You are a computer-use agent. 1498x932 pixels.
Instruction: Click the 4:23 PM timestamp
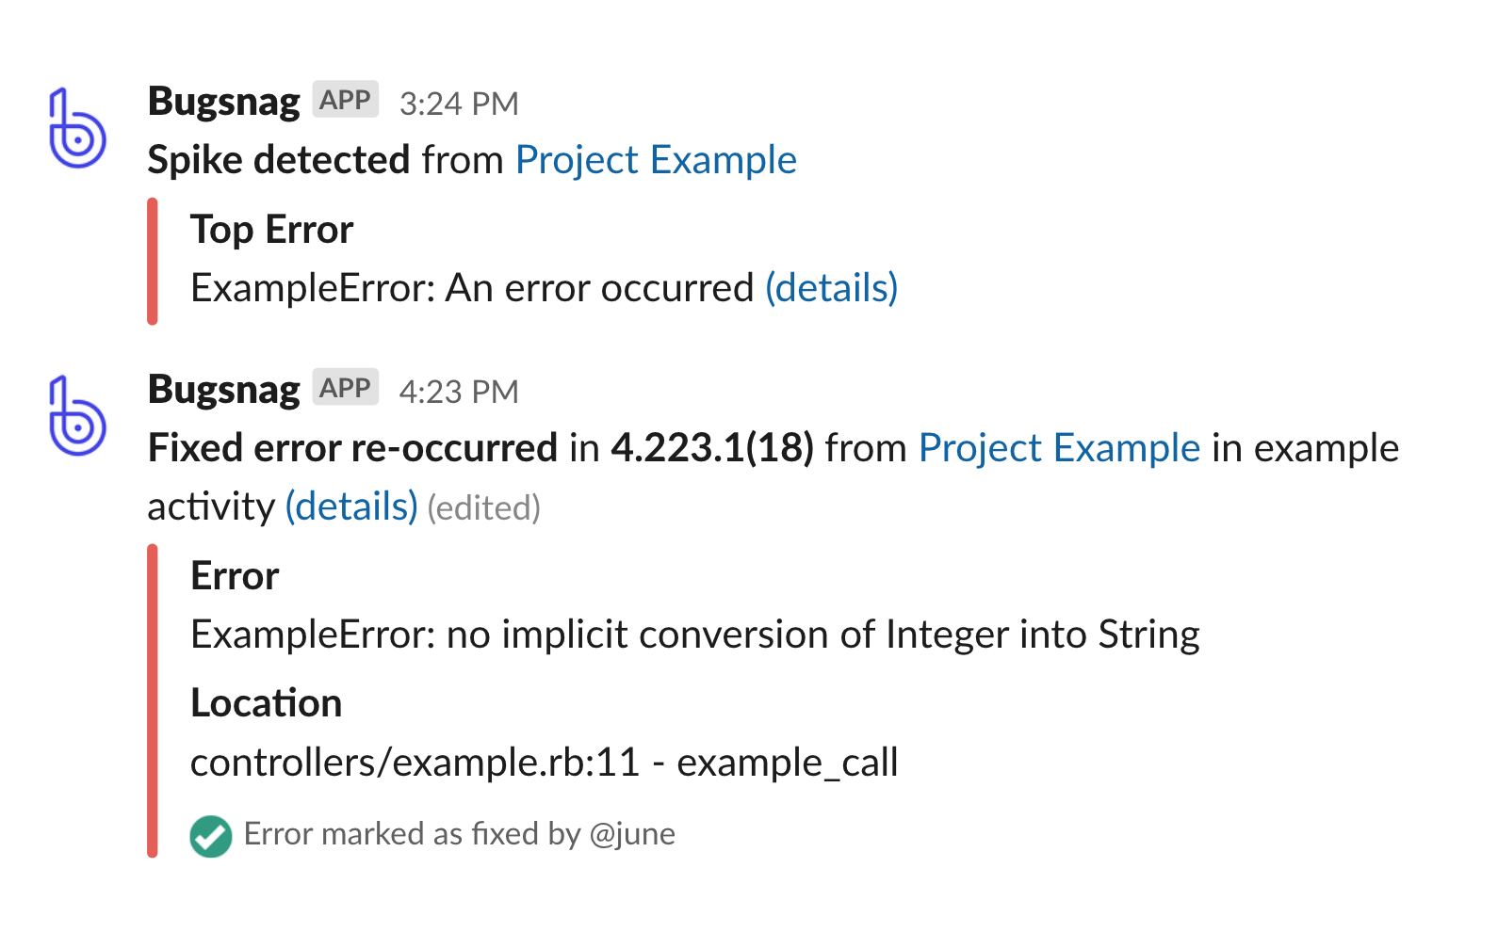click(x=459, y=392)
